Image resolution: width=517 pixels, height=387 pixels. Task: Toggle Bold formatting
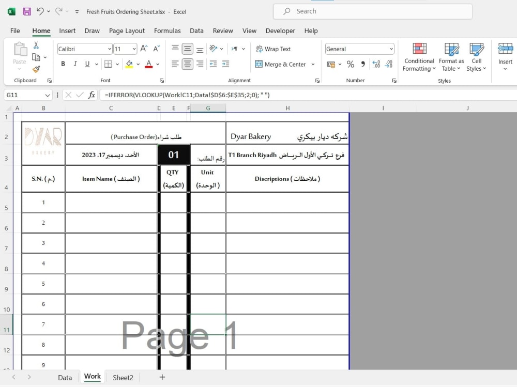point(63,64)
